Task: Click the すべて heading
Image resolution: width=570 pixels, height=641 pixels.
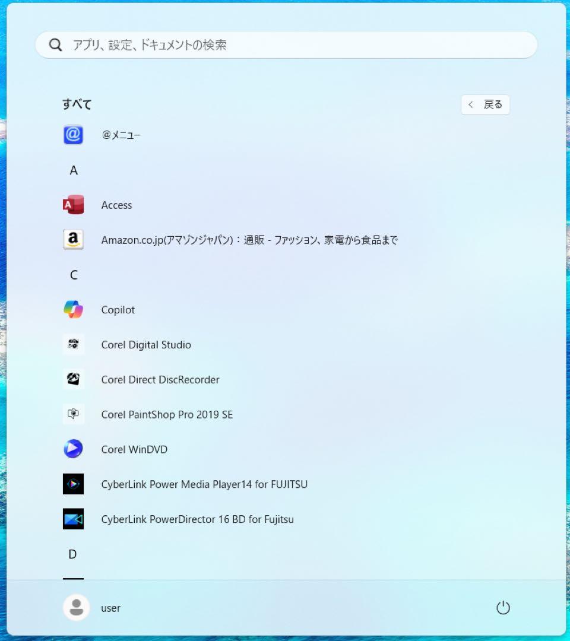Action: pos(77,104)
